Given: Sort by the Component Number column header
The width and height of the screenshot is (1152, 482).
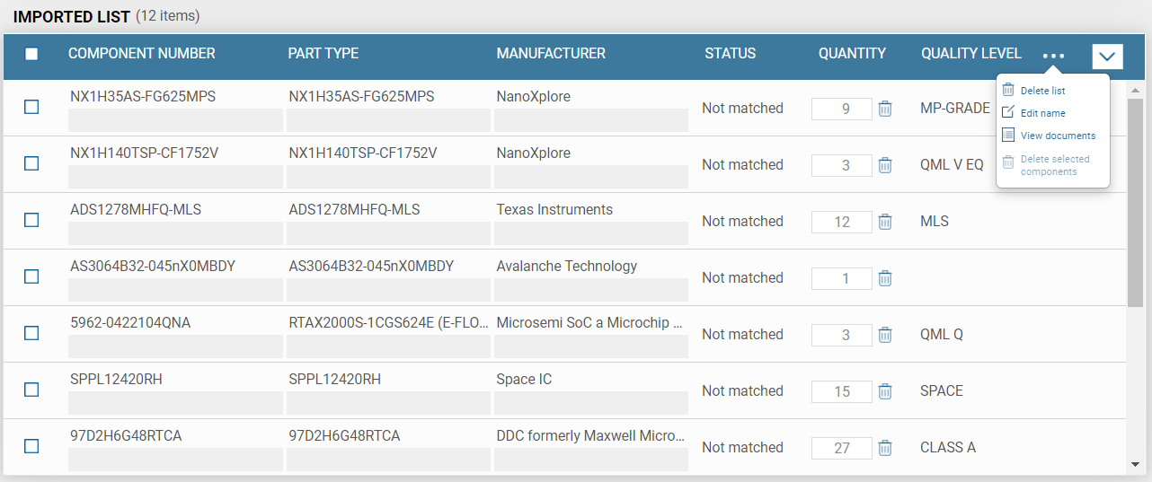Looking at the screenshot, I should pos(142,53).
